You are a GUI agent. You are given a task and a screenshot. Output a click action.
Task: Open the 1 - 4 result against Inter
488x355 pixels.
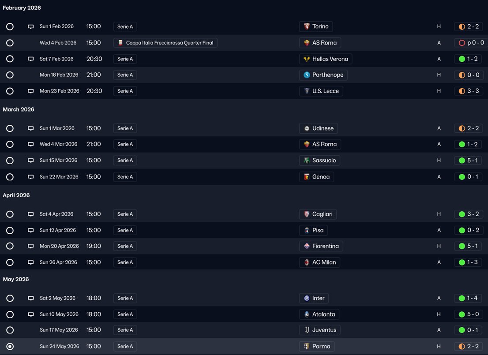pos(469,298)
